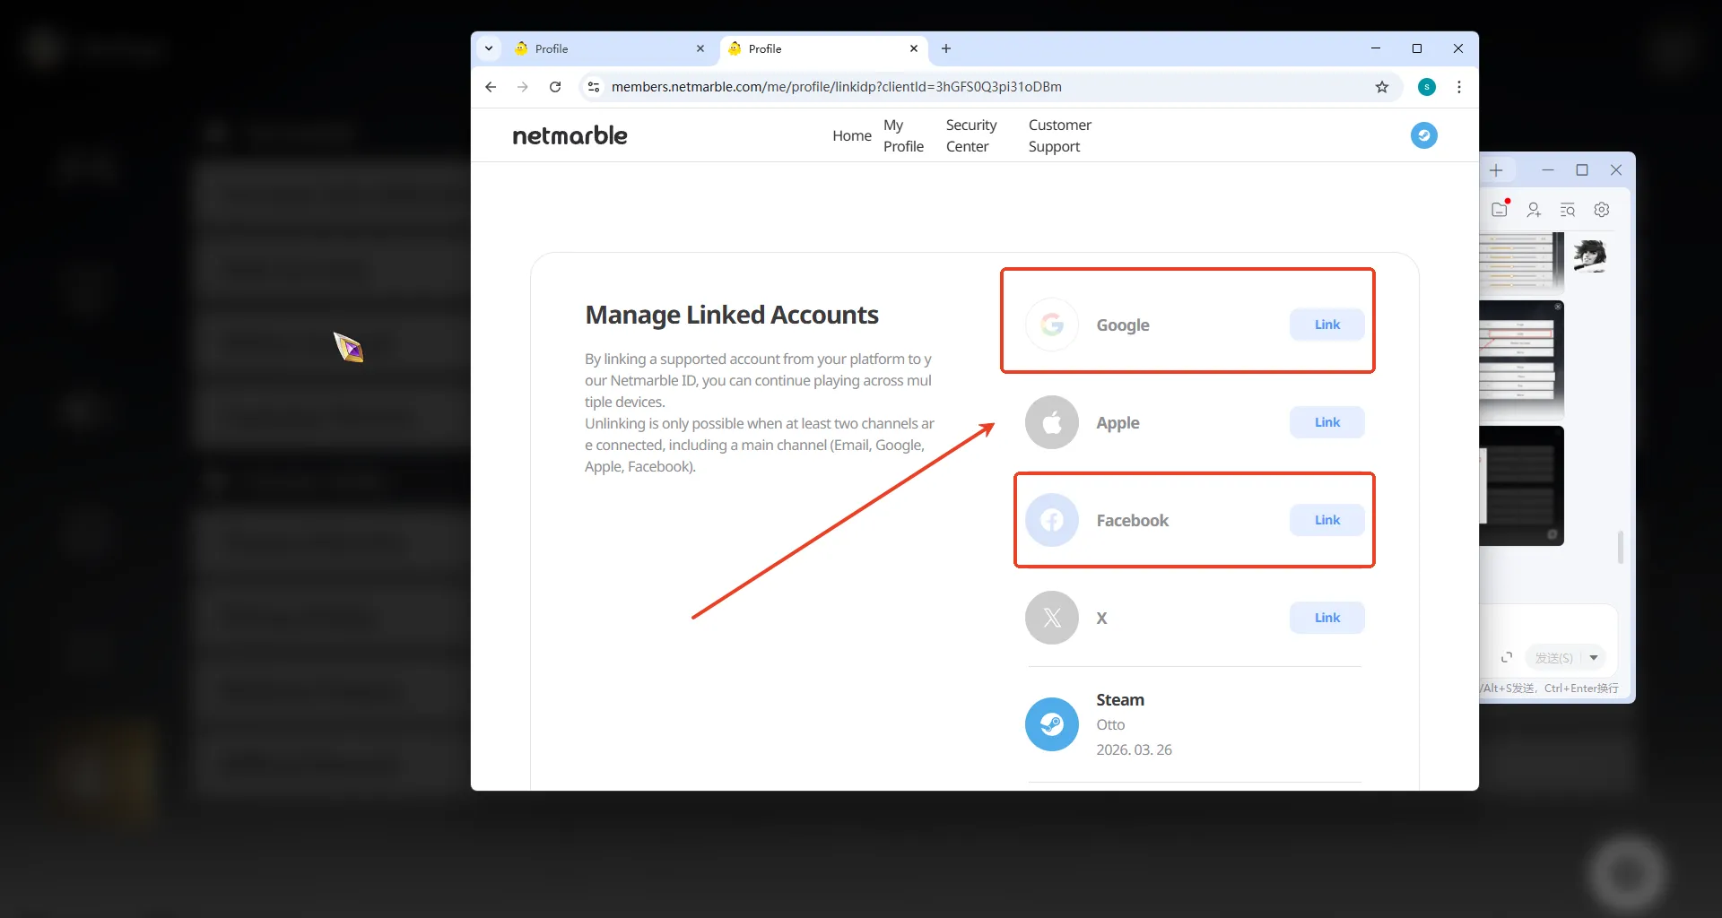Open the Security Center menu
The height and width of the screenshot is (918, 1722).
pos(970,135)
